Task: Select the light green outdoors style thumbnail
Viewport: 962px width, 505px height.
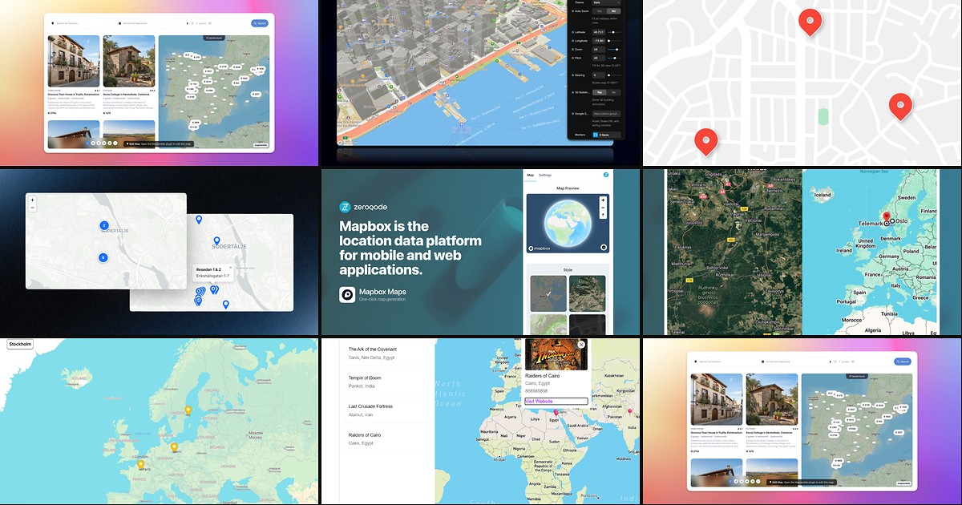Action: (x=548, y=325)
